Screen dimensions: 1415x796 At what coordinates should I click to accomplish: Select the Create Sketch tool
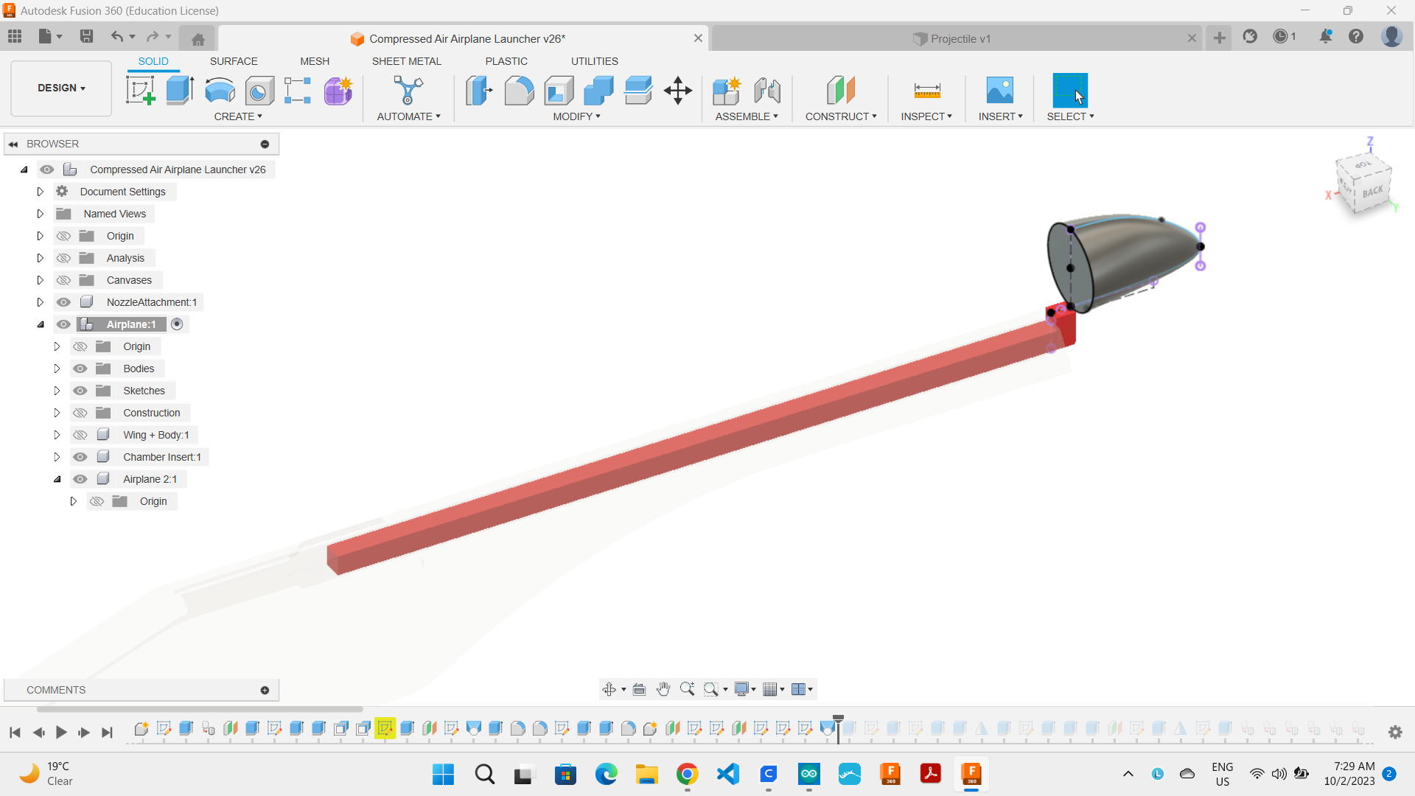pos(140,91)
